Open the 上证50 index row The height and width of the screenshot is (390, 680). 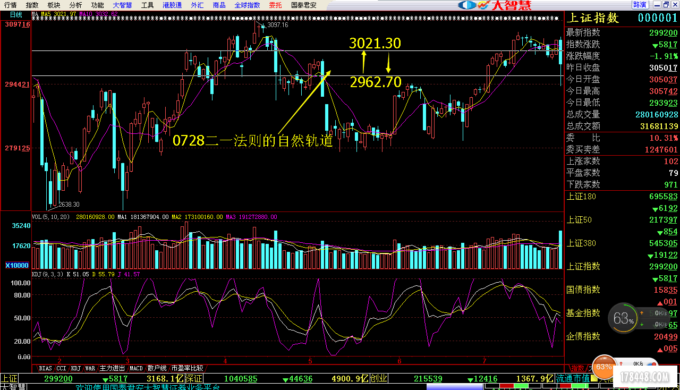tap(623, 220)
